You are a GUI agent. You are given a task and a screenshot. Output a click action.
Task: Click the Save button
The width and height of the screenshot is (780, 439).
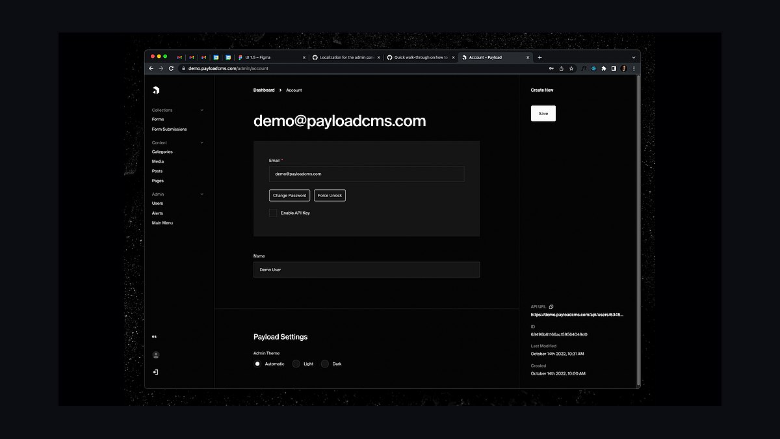click(x=543, y=113)
